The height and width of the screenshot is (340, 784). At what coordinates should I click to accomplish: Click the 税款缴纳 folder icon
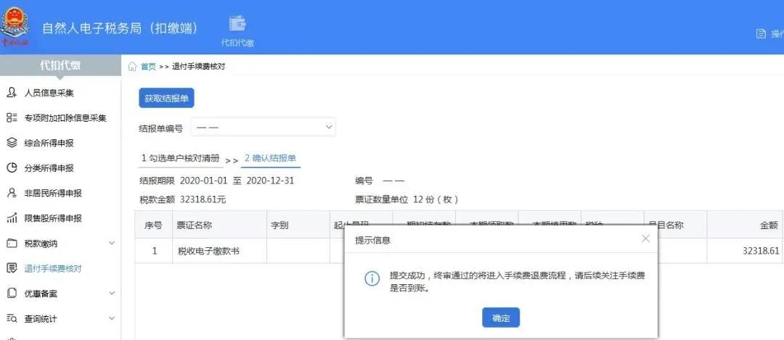(12, 244)
